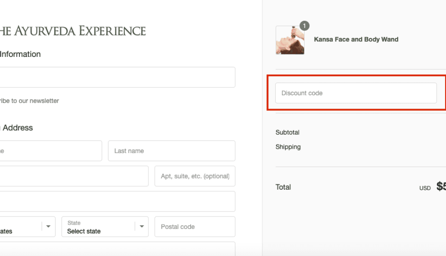The width and height of the screenshot is (446, 256).
Task: Click the street address field
Action: 74,176
